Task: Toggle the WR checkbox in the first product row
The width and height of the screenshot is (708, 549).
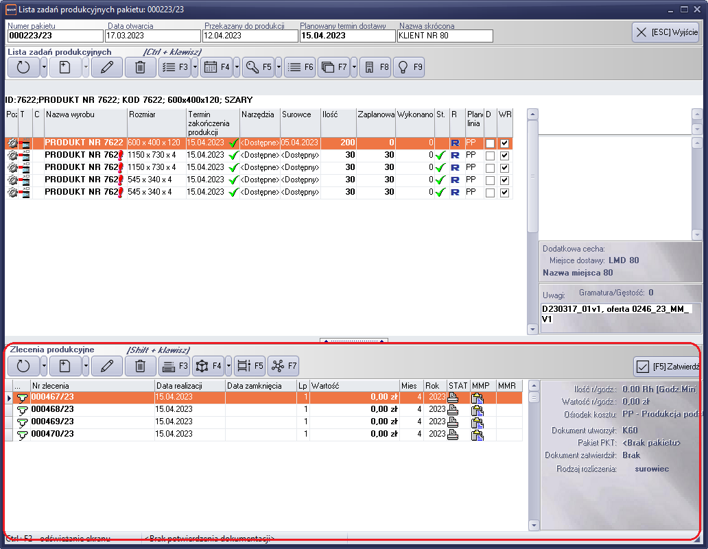Action: pos(505,143)
